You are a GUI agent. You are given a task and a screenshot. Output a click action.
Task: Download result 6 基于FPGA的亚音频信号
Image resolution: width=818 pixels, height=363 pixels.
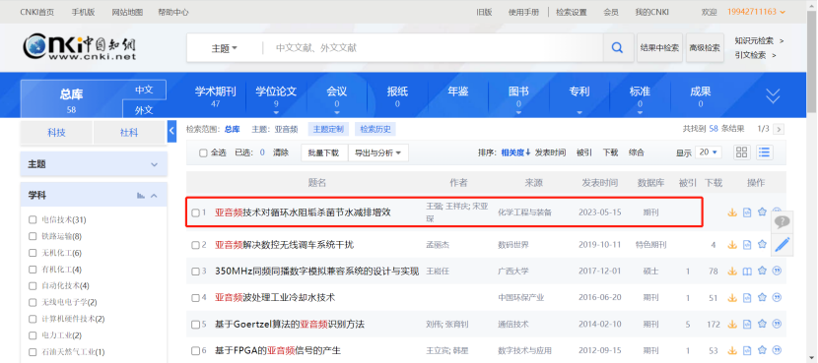coord(732,350)
